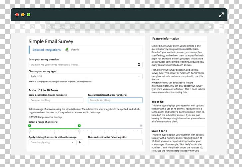Focus the survey question input field

coord(83,64)
